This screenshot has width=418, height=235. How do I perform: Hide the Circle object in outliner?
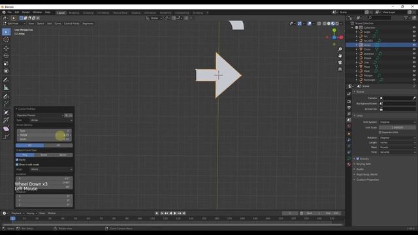(414, 50)
